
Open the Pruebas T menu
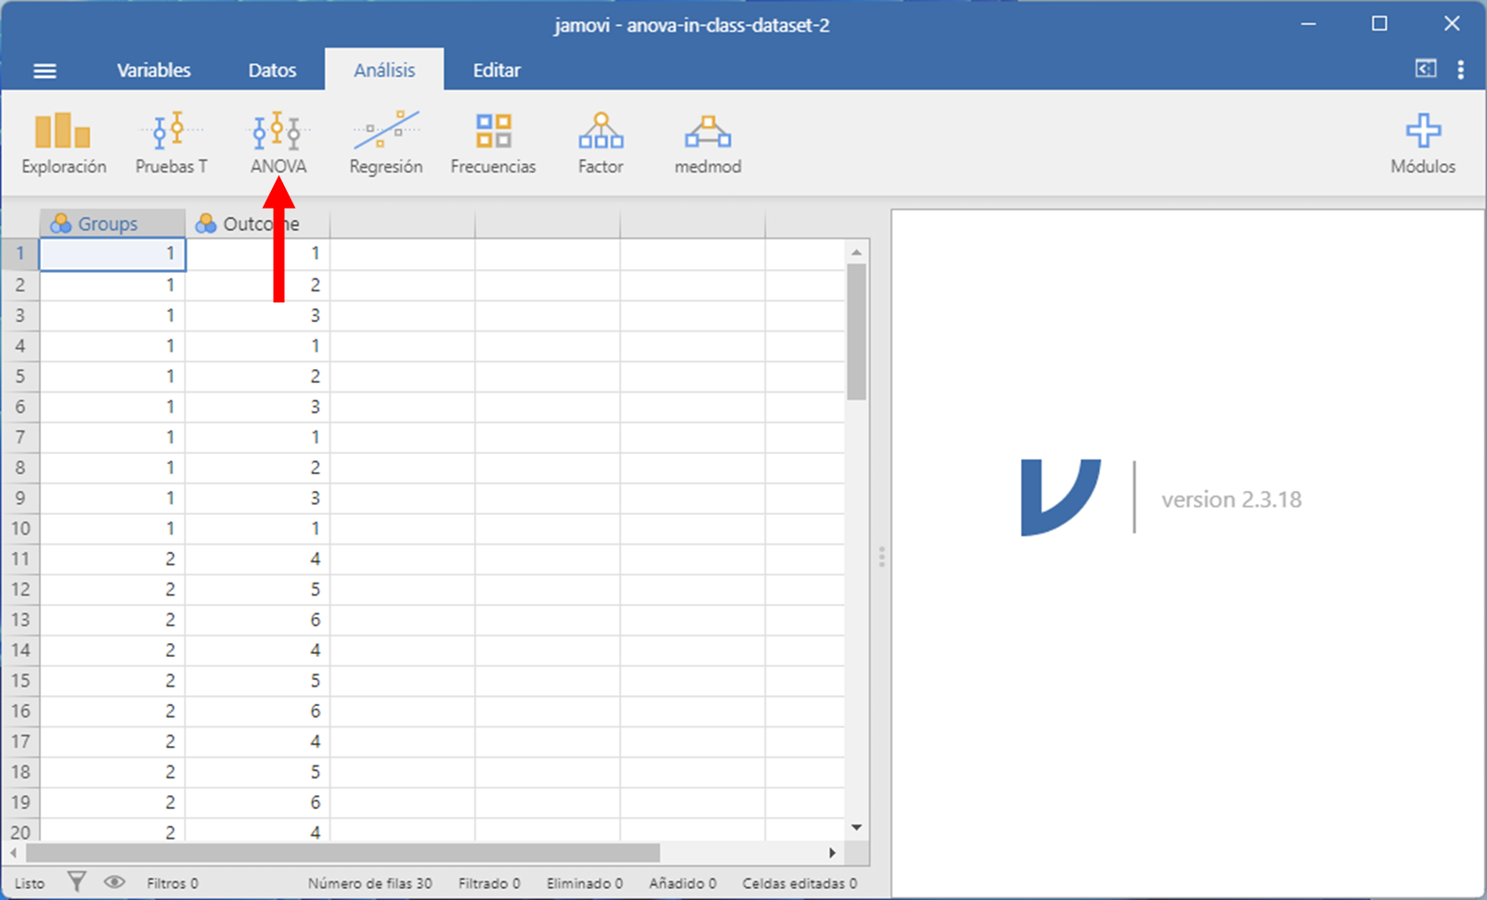click(171, 143)
